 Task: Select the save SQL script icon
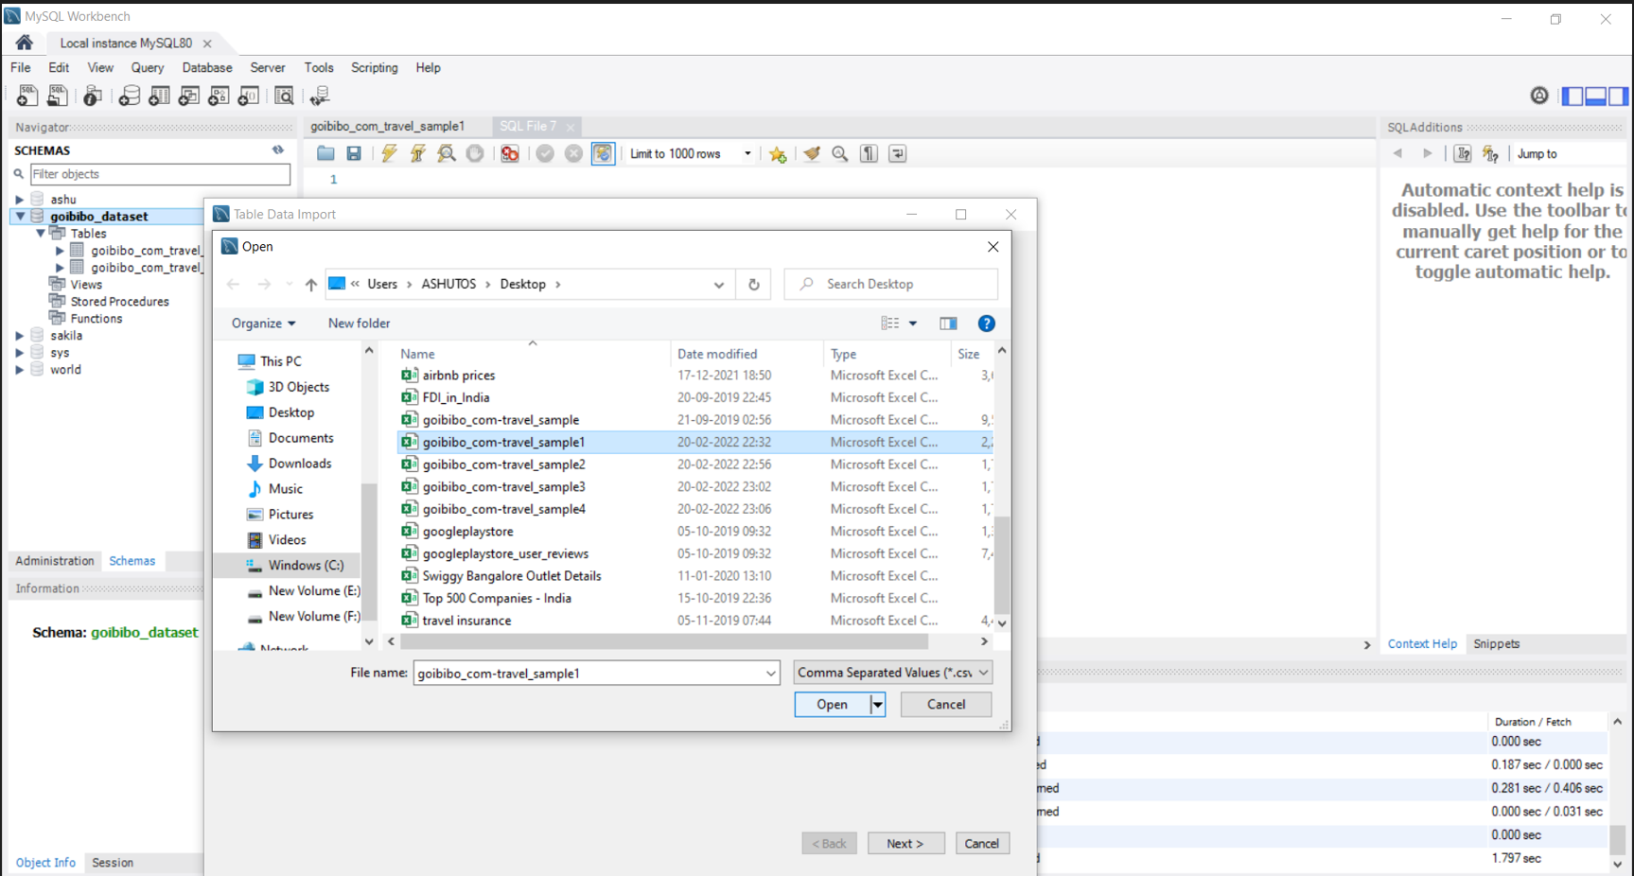[x=354, y=153]
